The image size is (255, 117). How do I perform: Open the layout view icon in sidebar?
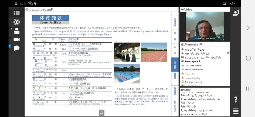16,13
